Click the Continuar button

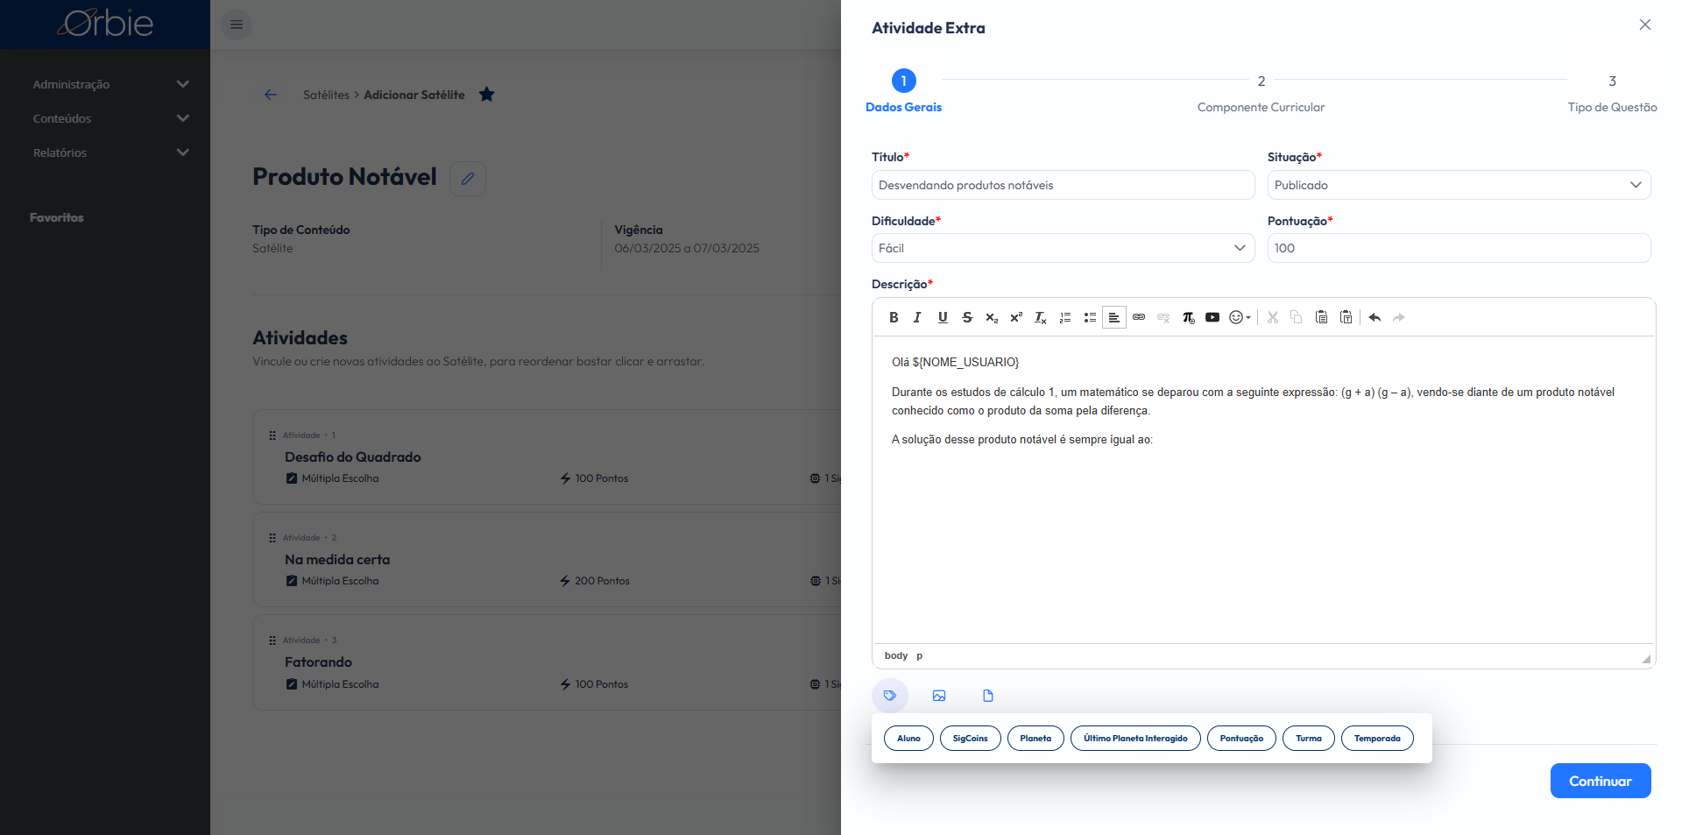click(x=1601, y=781)
